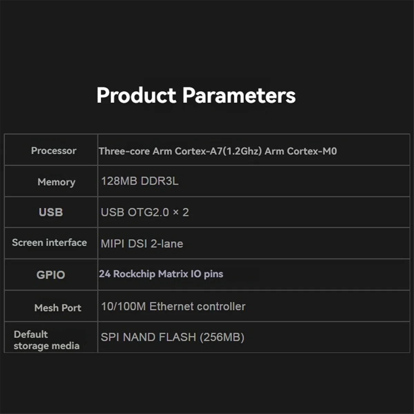
Task: Select the 10/100M Ethernet controller value
Action: (x=173, y=306)
